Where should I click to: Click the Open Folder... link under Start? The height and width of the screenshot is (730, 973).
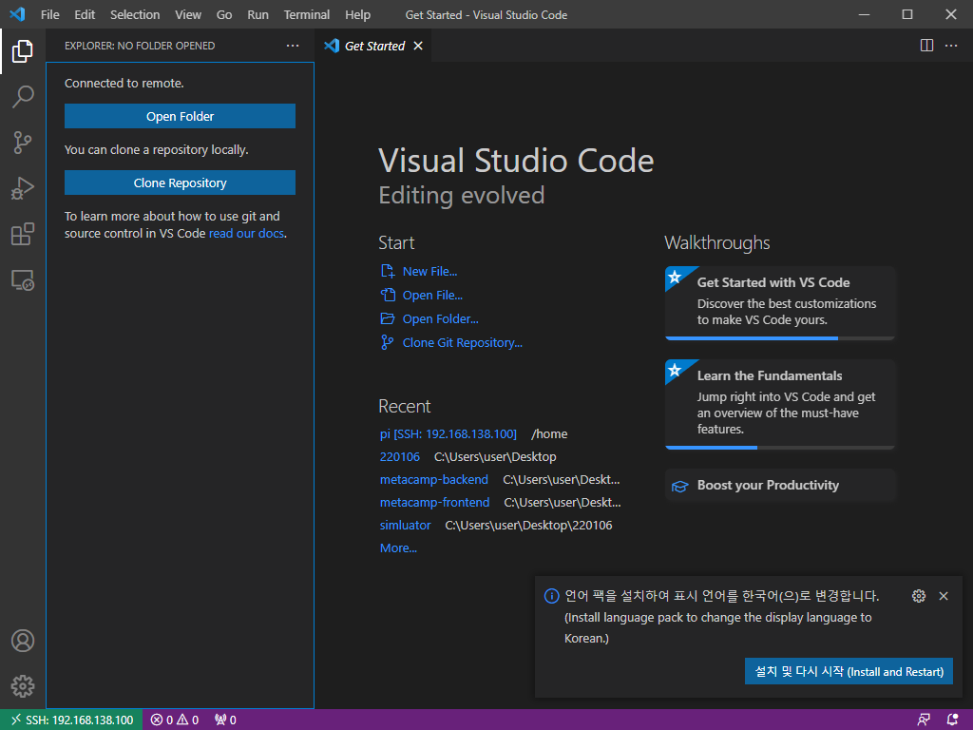(x=441, y=318)
